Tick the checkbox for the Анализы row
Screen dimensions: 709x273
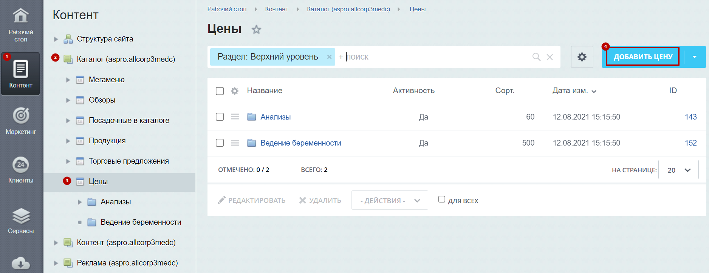tap(220, 117)
